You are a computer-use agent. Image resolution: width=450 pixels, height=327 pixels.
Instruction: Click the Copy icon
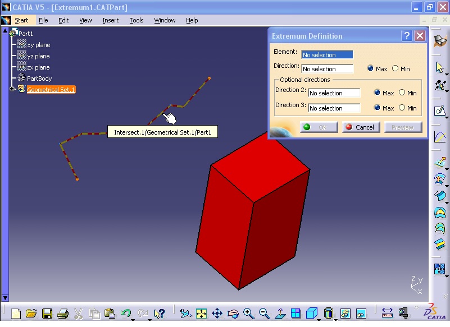tap(94, 314)
